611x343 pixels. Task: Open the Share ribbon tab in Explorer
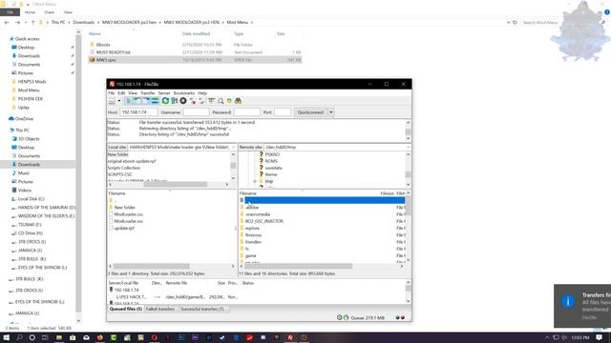49,12
